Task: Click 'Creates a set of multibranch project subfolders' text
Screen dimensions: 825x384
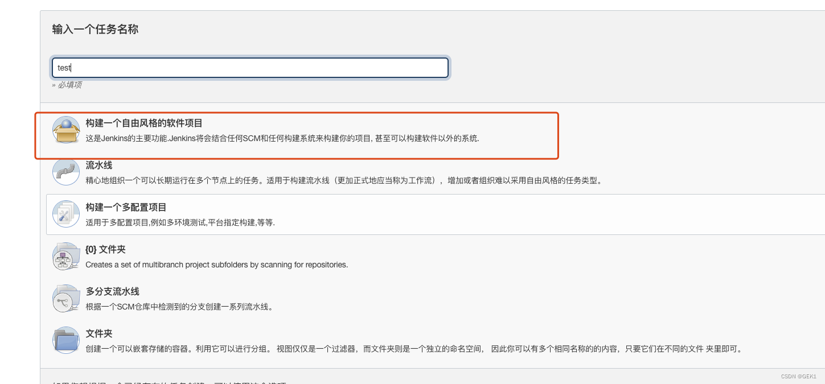Action: [216, 265]
